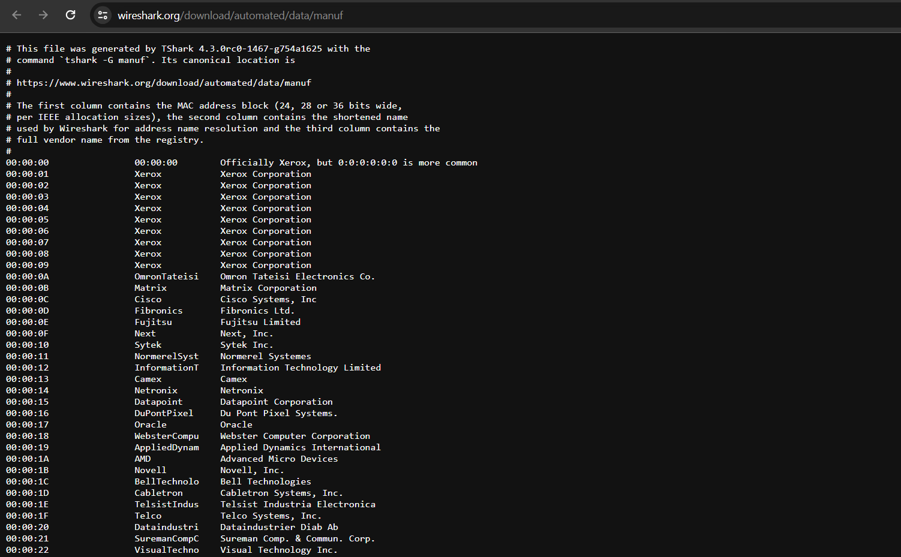
Task: Click the "Advanced Micro Devices" full name
Action: (279, 459)
